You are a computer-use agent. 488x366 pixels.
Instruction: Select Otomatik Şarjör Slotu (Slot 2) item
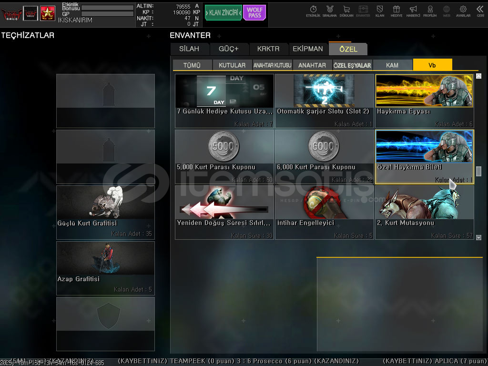[x=324, y=101]
